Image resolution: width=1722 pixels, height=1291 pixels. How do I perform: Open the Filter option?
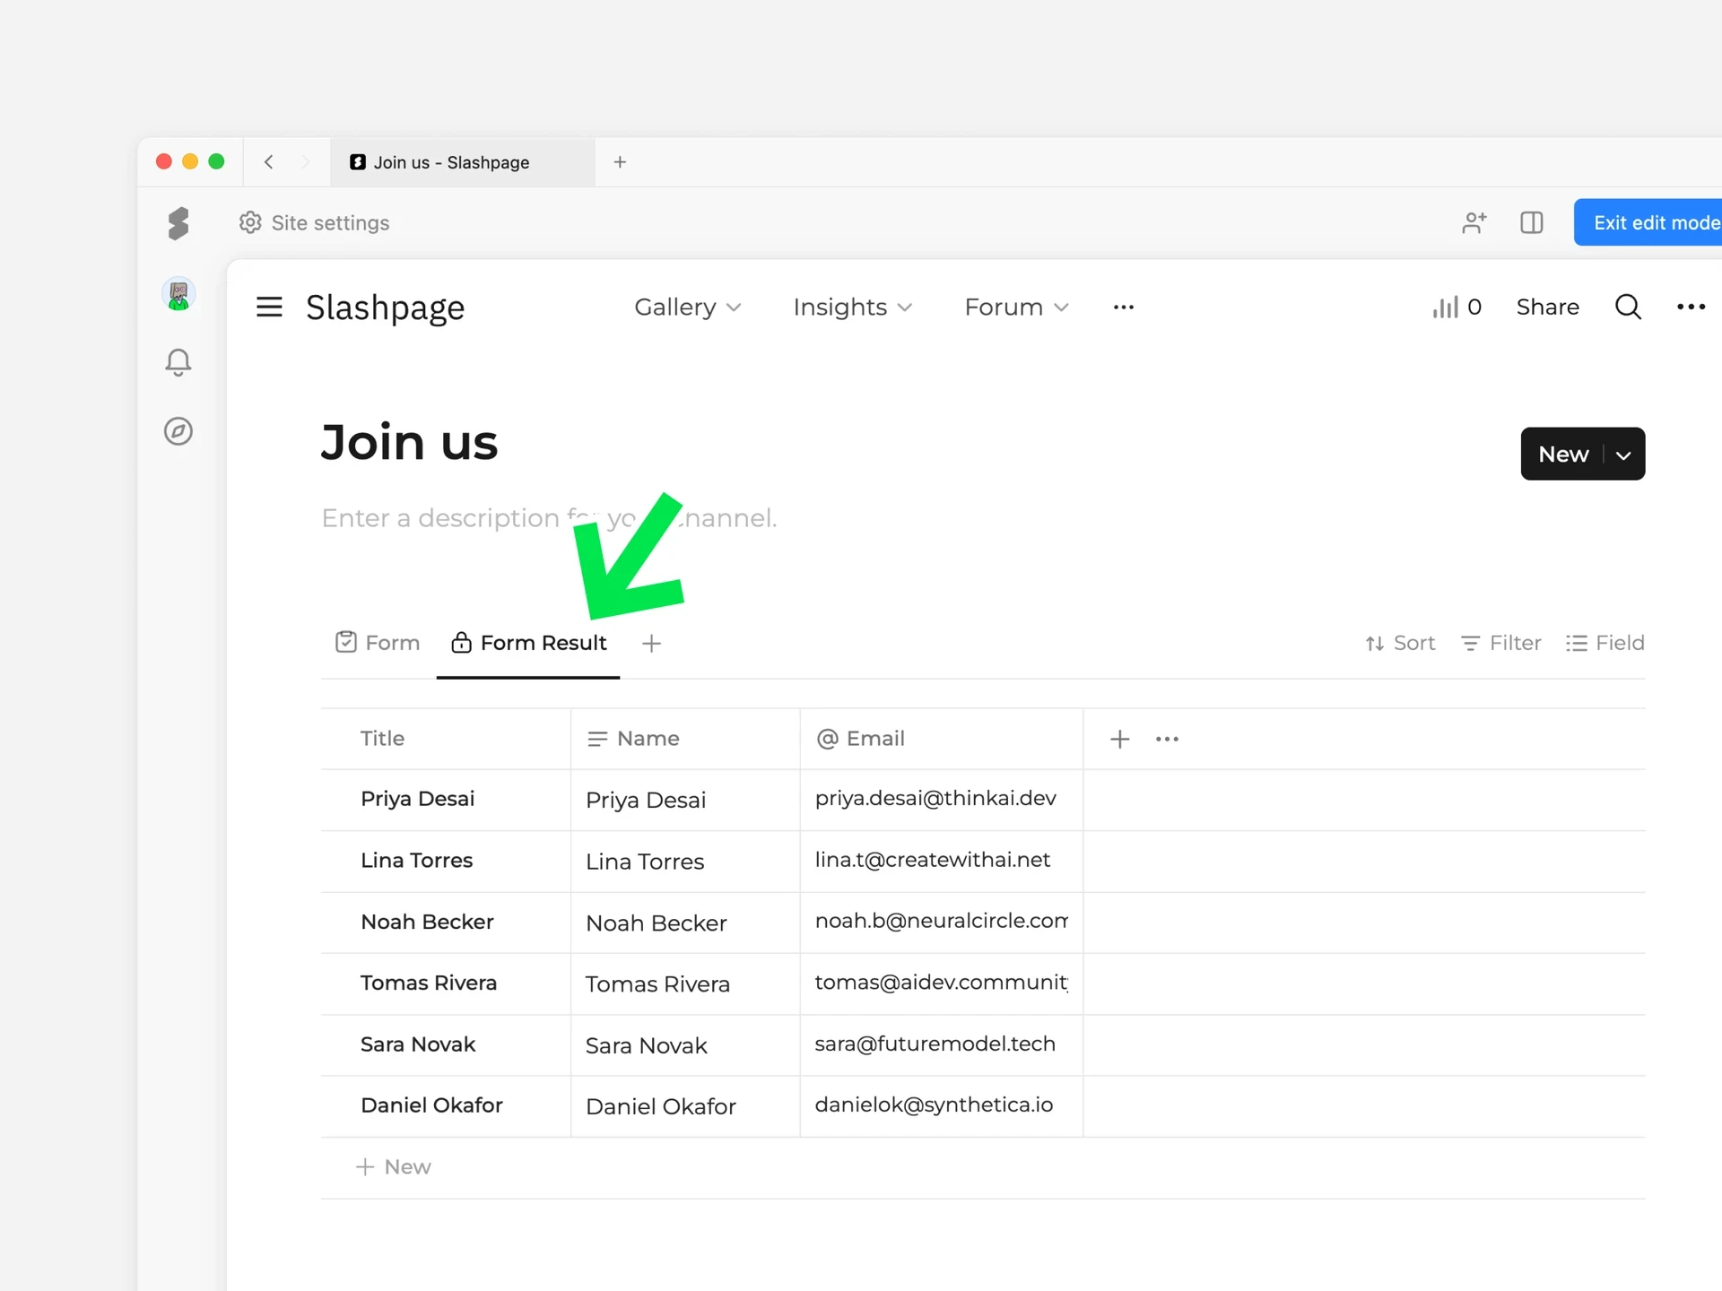click(x=1501, y=643)
